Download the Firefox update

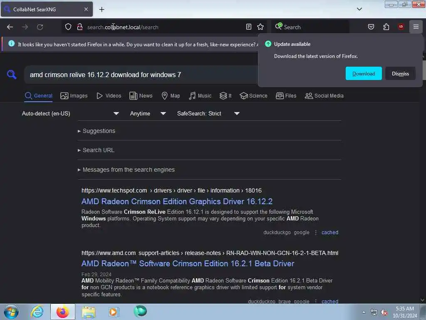[x=364, y=73]
